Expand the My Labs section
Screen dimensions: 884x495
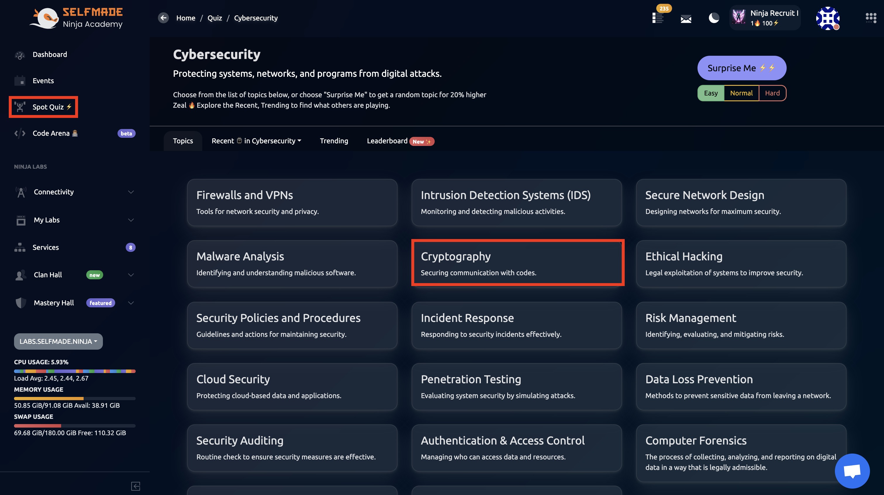click(x=131, y=220)
